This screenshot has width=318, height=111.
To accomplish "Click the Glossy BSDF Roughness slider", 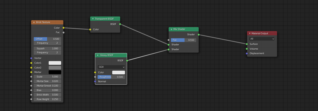I will point(111,77).
